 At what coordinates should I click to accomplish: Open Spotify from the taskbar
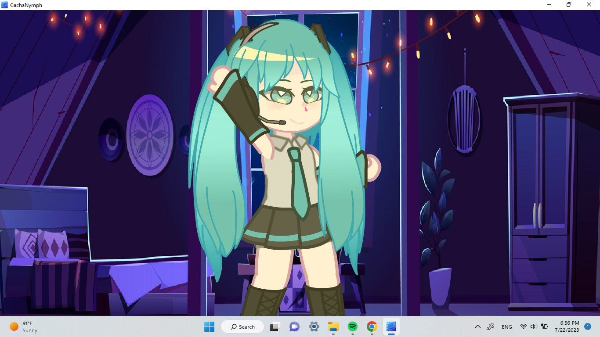[x=352, y=326]
